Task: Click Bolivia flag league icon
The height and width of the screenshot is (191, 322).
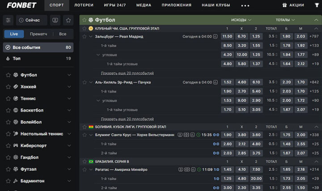Action: [x=91, y=127]
